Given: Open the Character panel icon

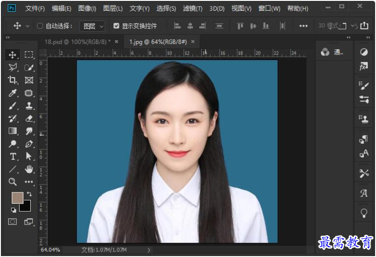Looking at the screenshot, I should [x=364, y=153].
